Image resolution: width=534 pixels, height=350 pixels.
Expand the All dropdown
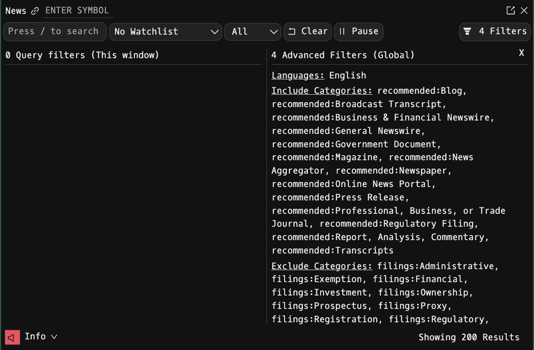[252, 32]
